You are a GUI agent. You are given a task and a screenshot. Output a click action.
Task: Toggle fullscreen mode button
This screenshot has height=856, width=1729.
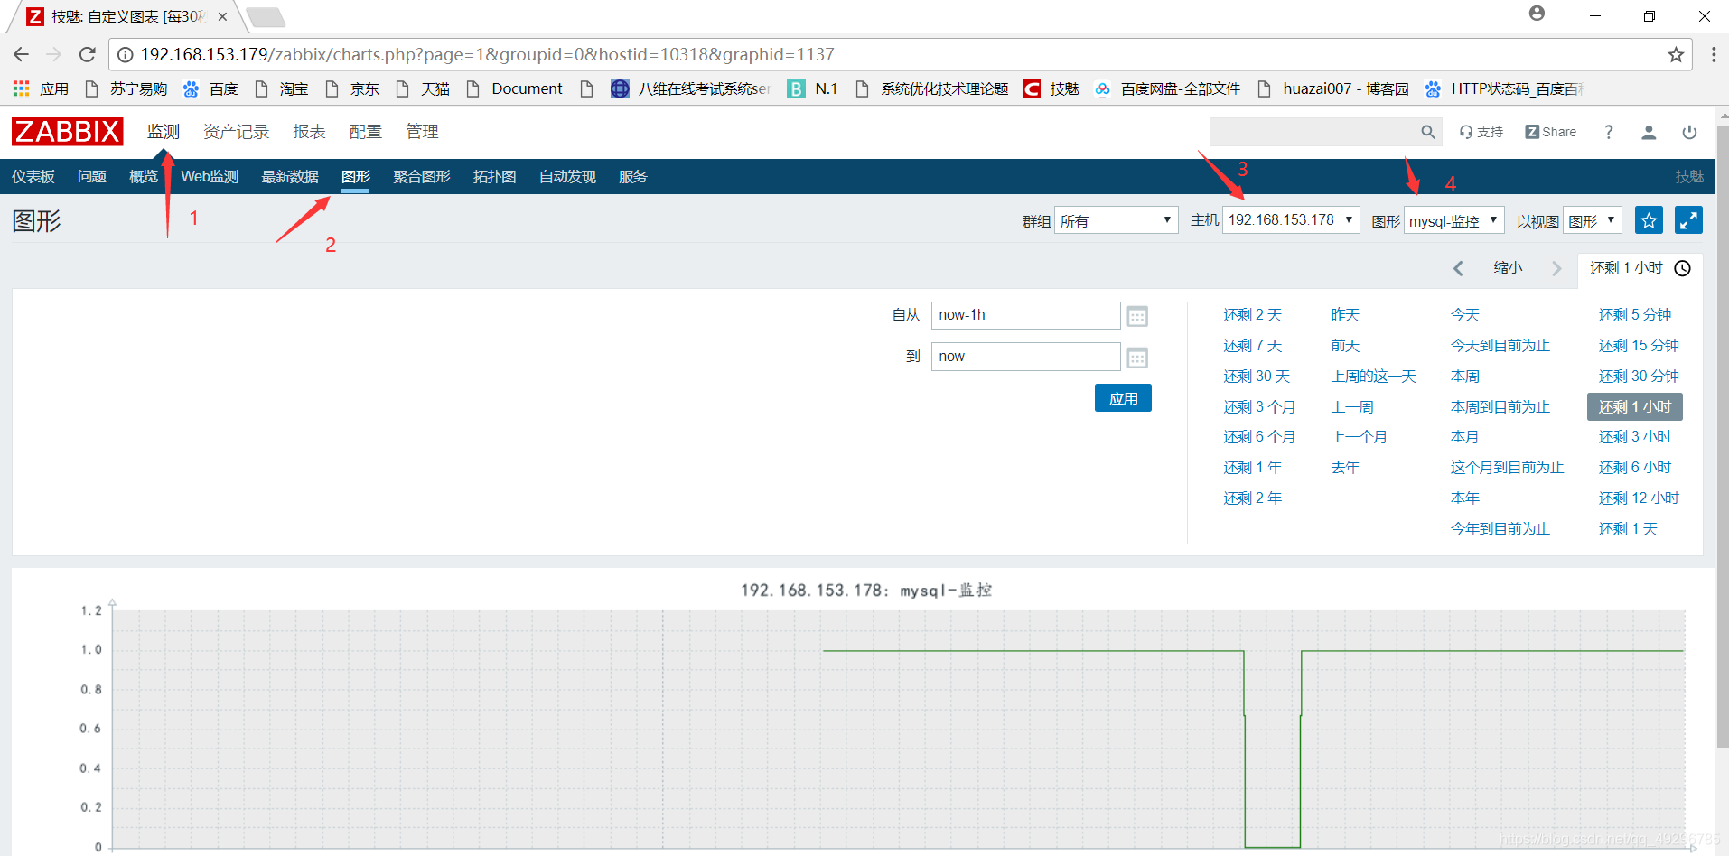1688,220
